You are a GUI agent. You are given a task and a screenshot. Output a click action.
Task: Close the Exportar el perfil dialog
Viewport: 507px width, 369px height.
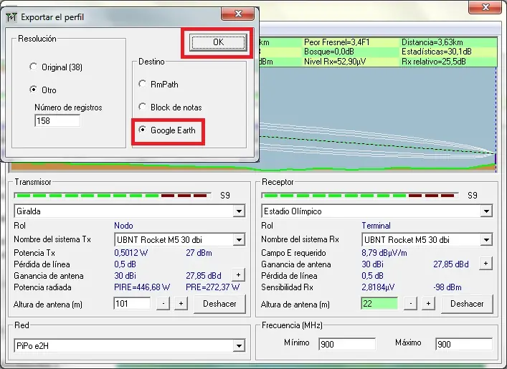point(238,14)
